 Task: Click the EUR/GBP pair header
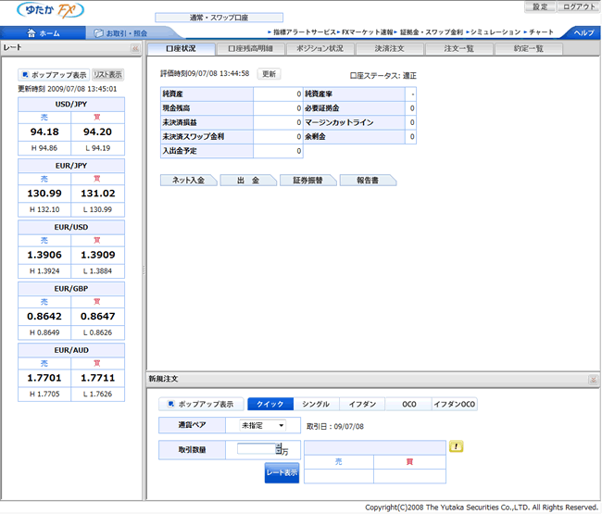(x=71, y=289)
